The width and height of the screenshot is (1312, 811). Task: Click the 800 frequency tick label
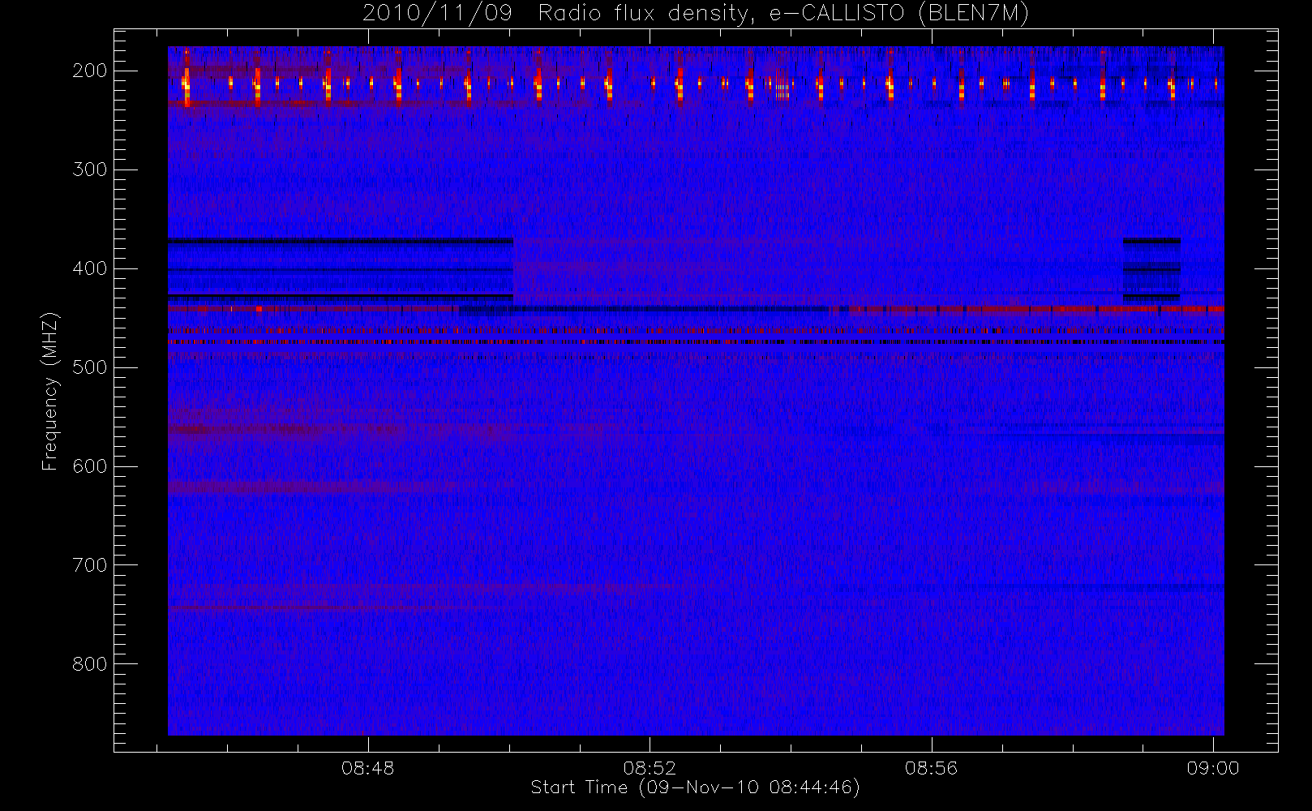click(90, 664)
